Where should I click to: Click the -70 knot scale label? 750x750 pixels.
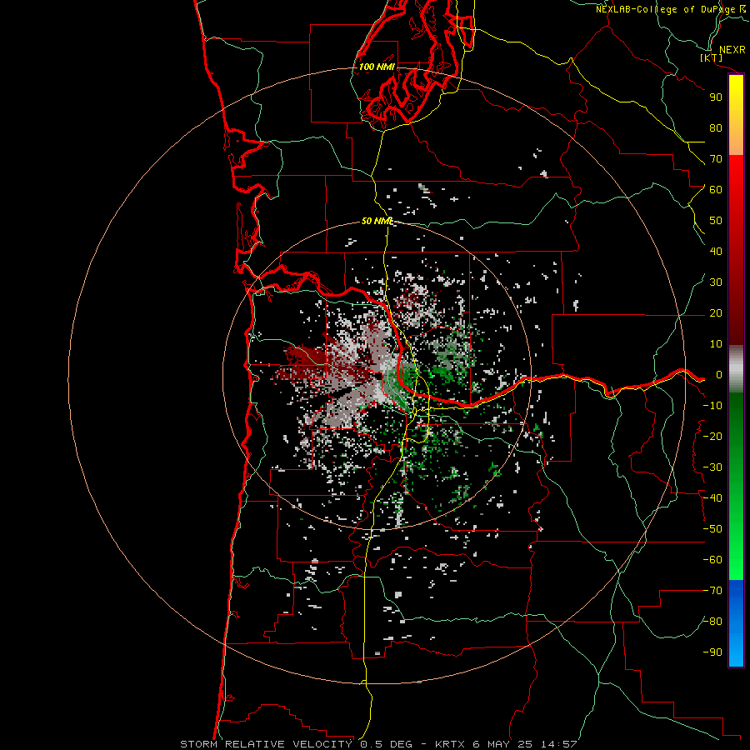(712, 591)
